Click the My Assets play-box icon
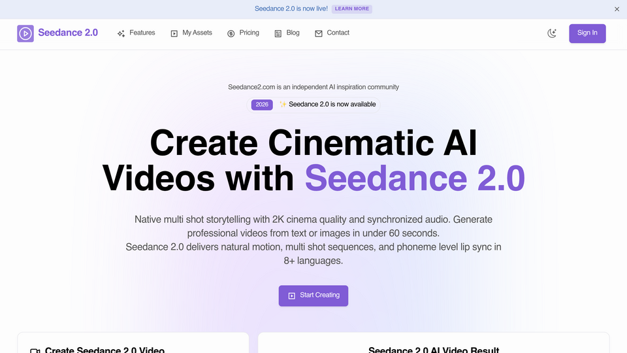Screen dimensions: 627x353 coord(174,33)
